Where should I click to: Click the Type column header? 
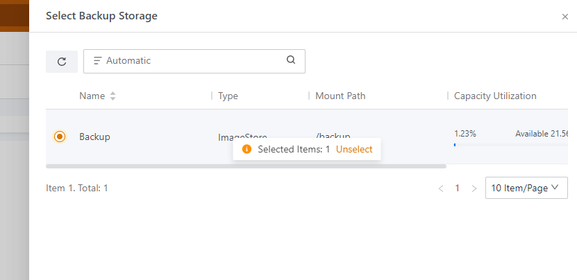tap(228, 96)
